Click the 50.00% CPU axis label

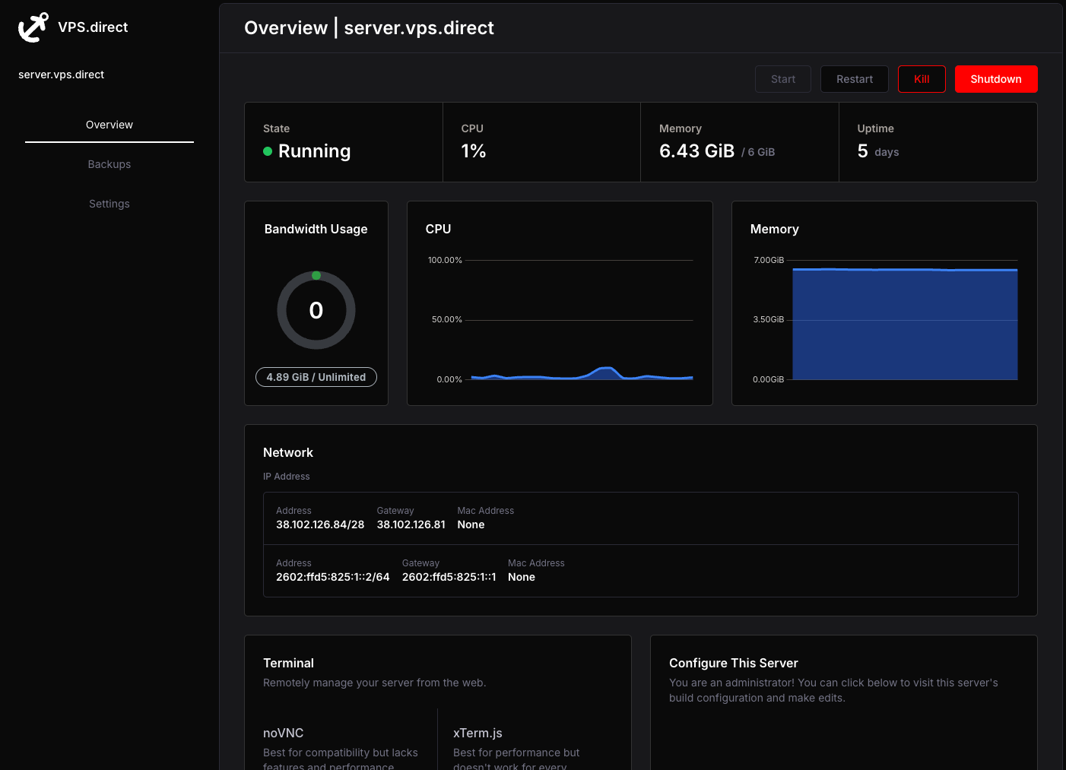pos(447,319)
